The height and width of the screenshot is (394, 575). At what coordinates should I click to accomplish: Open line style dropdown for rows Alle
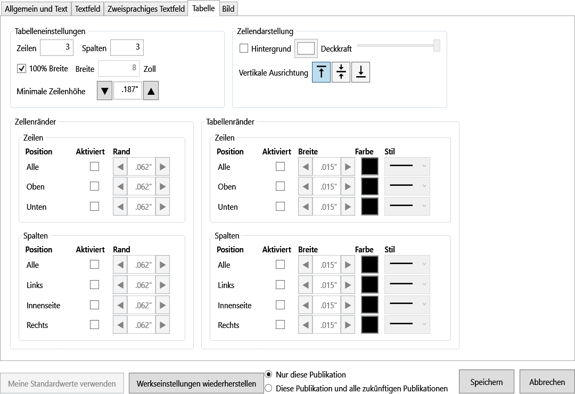tap(407, 167)
